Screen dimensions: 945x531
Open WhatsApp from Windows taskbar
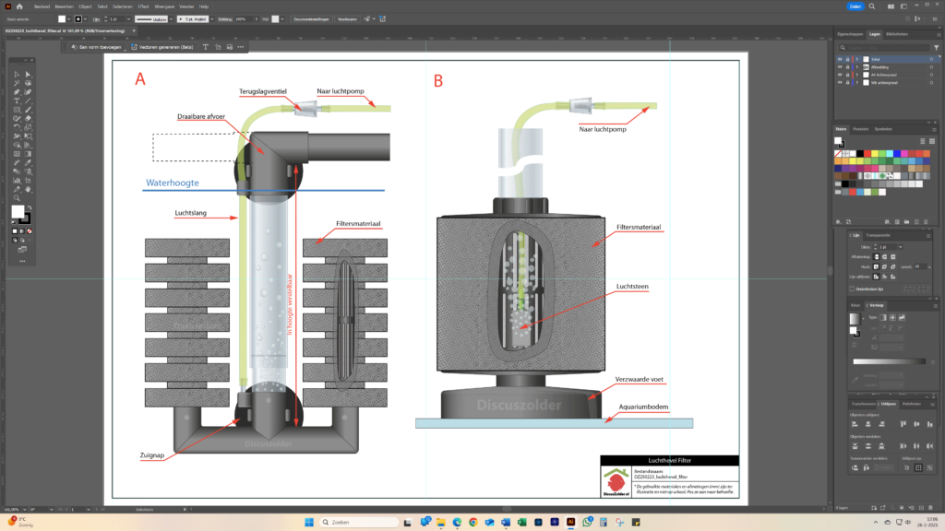pyautogui.click(x=587, y=522)
